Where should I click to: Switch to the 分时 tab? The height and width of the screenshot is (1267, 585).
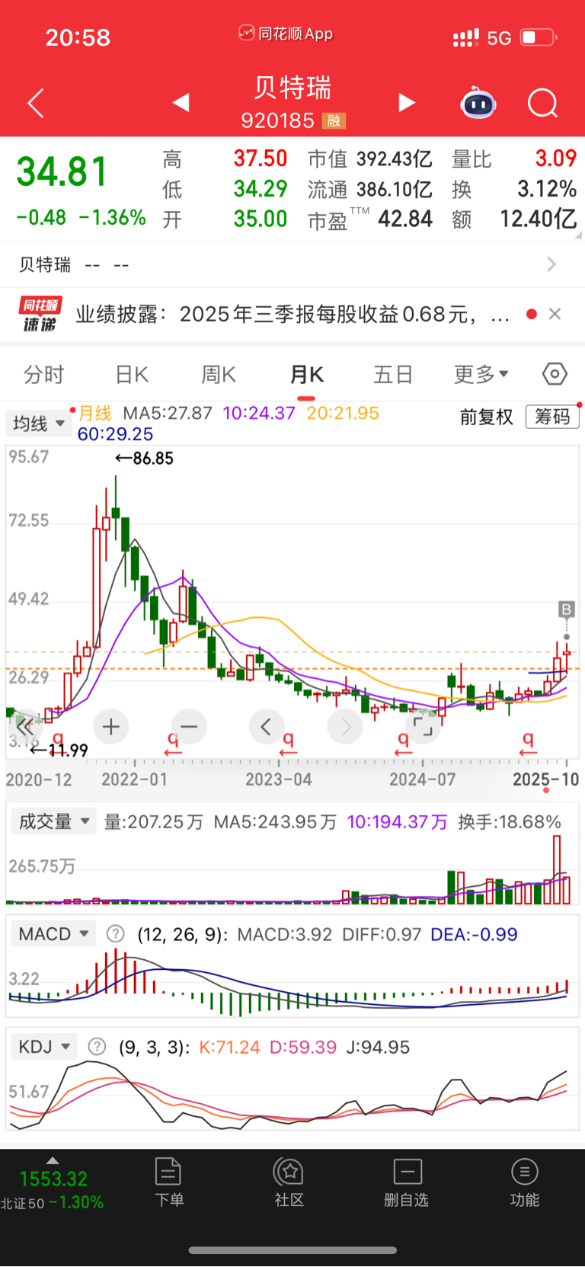[x=43, y=375]
